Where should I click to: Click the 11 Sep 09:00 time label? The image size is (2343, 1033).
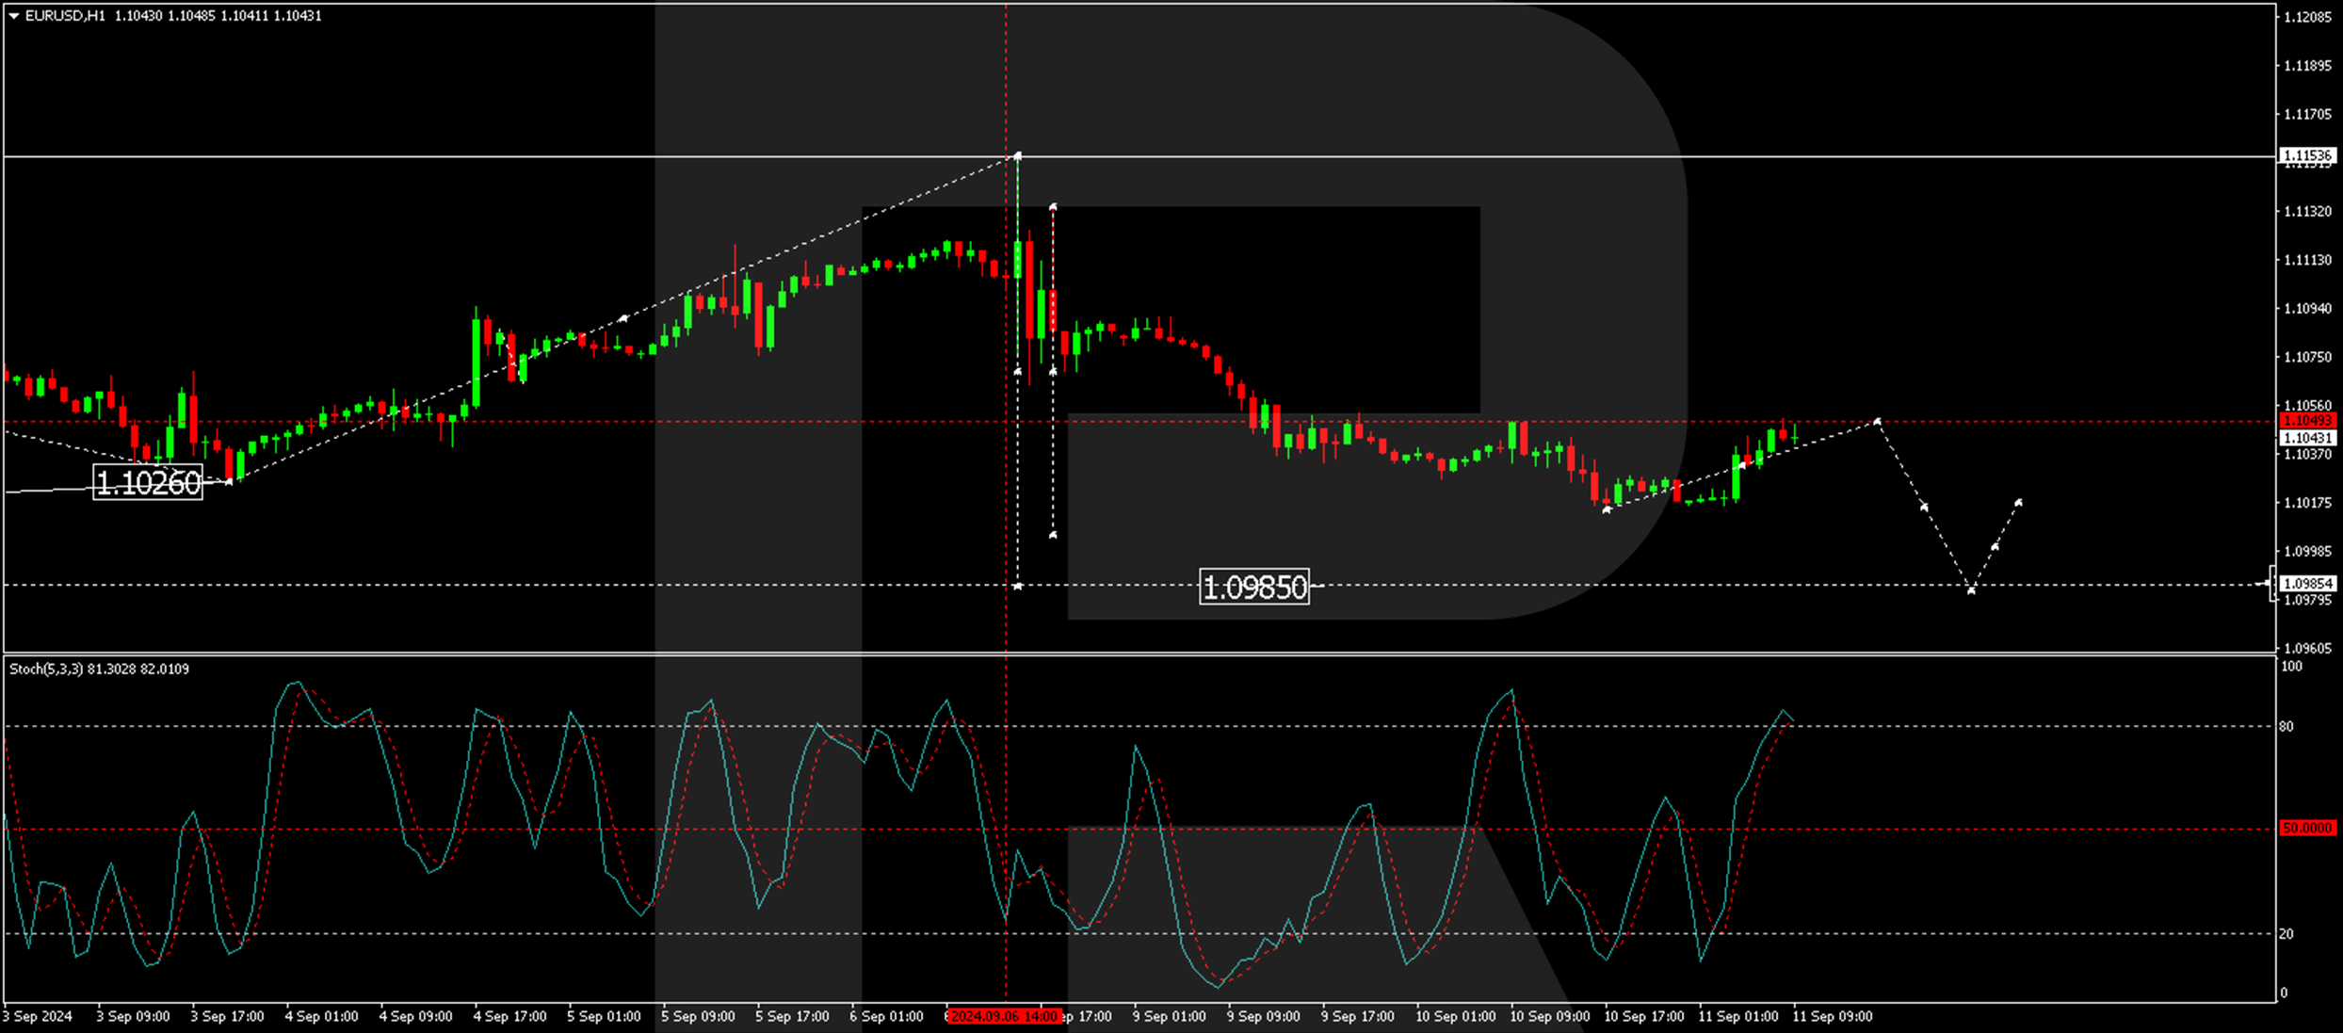click(1832, 1017)
